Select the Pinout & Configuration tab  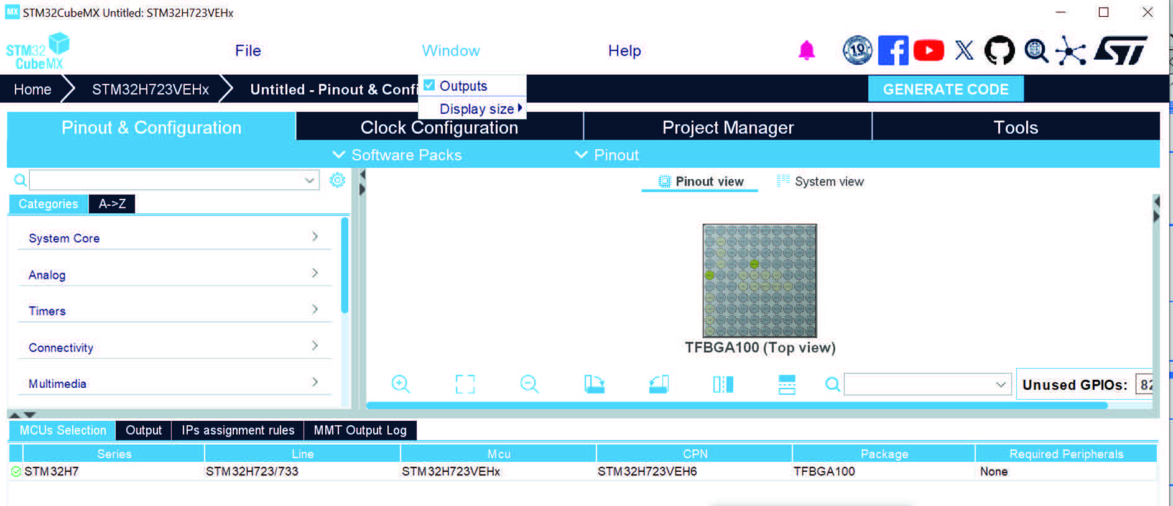click(x=151, y=127)
